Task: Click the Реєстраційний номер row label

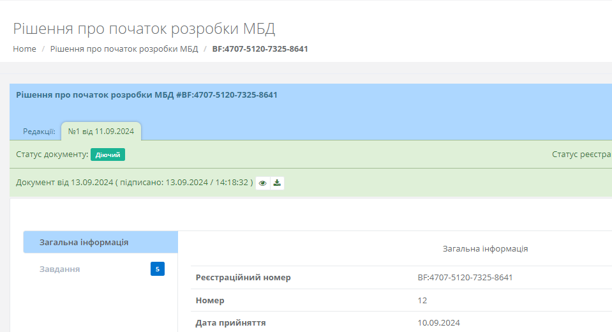Action: point(243,277)
